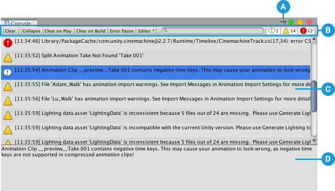Click the info icon on selected Animation Clip entry
This screenshot has width=335, height=191.
(x=8, y=72)
